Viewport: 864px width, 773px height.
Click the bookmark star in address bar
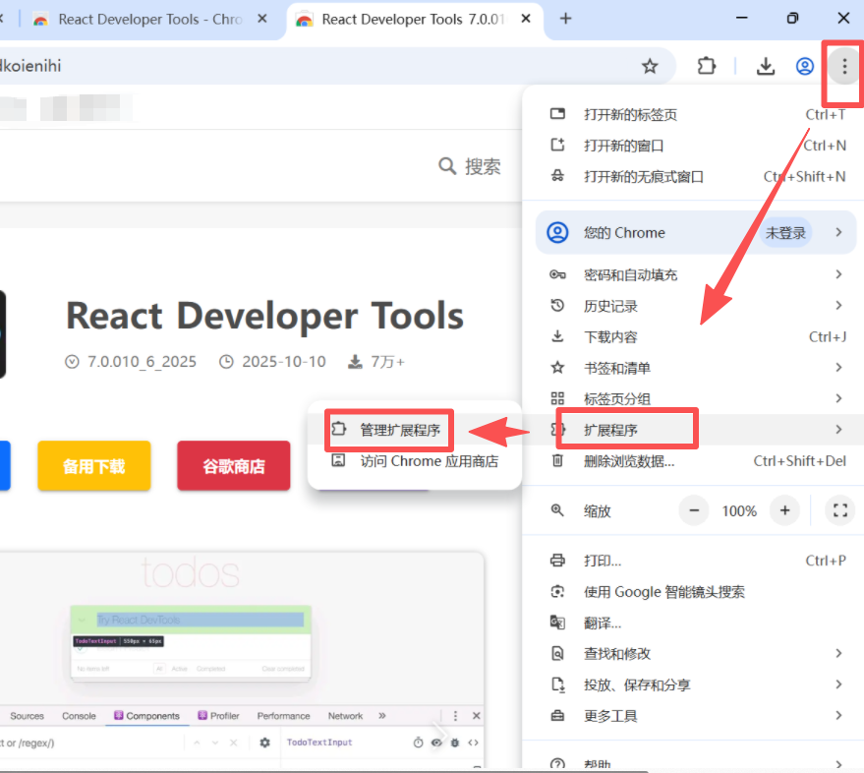coord(650,67)
